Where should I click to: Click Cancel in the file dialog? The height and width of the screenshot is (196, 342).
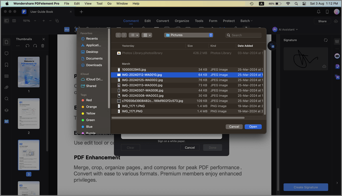pyautogui.click(x=234, y=127)
